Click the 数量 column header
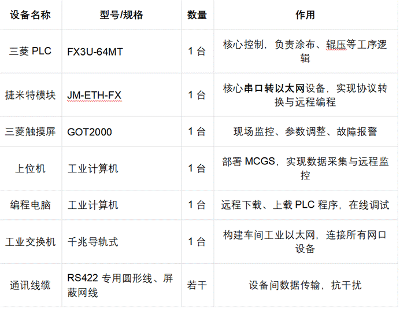 197,15
